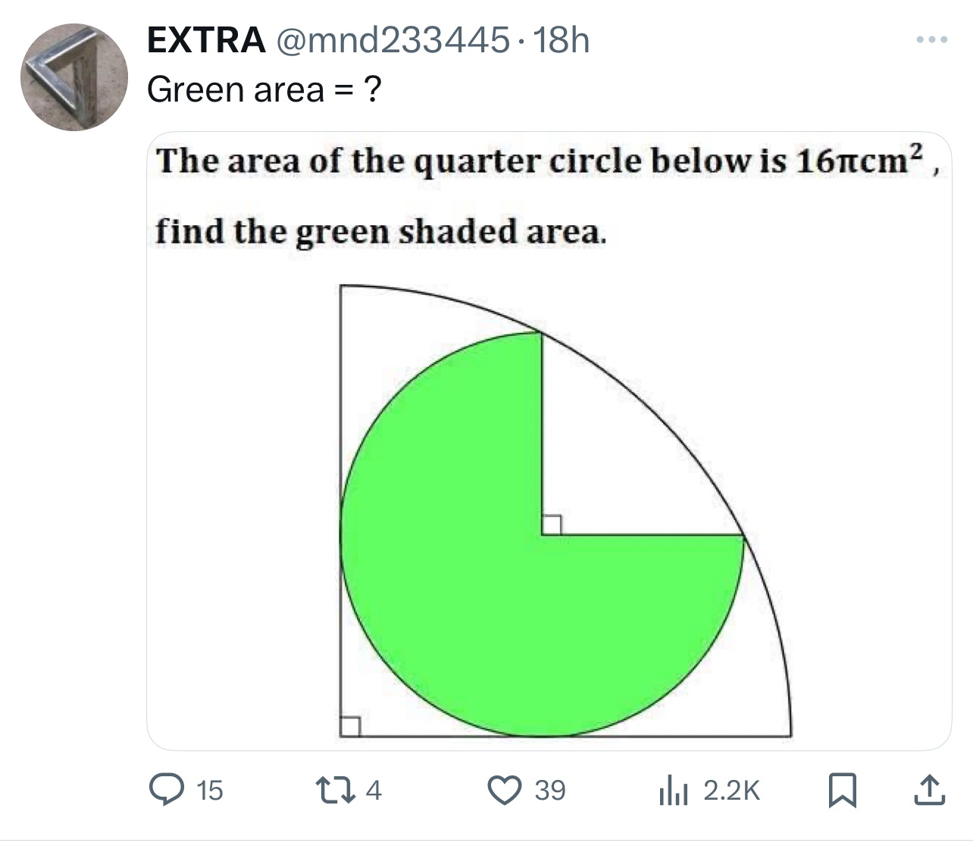Click the like count 39
The width and height of the screenshot is (973, 849).
pos(550,791)
